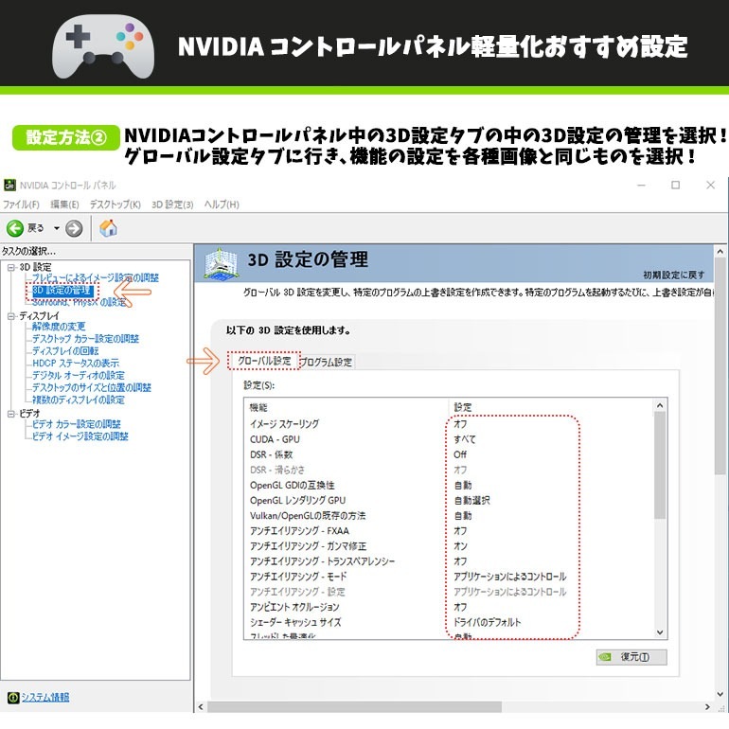Click the システム情報 icon at bottom left
The height and width of the screenshot is (729, 729).
click(13, 698)
